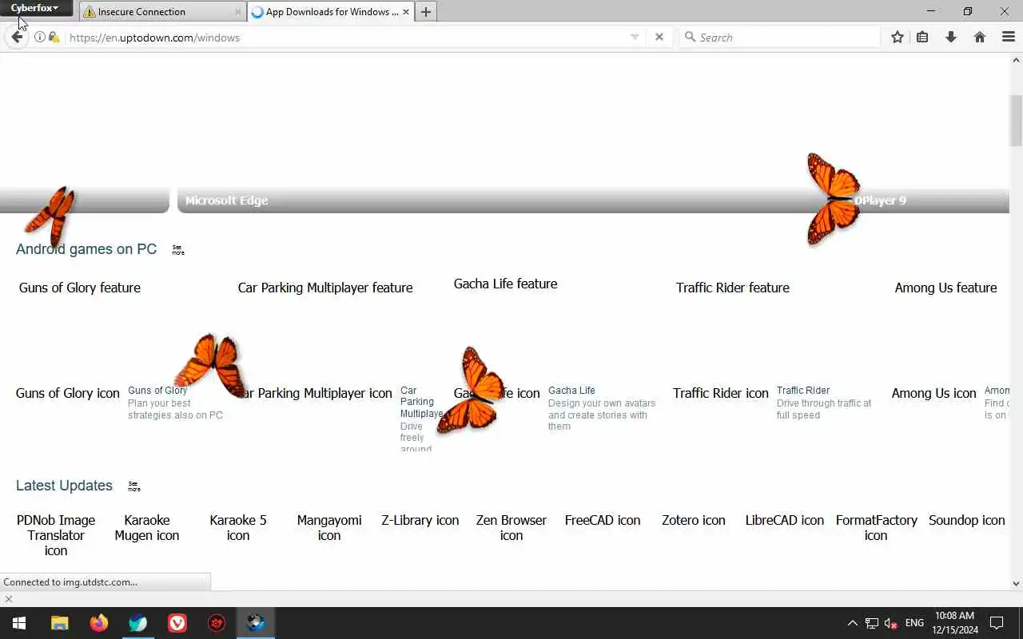Open Gacha Life title link
The height and width of the screenshot is (639, 1023).
pyautogui.click(x=571, y=391)
